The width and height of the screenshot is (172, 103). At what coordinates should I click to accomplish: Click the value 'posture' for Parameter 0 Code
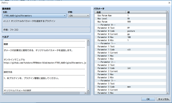[x=131, y=31]
